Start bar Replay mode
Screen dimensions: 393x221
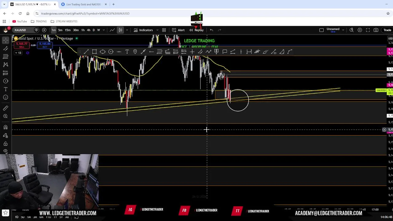(x=196, y=30)
